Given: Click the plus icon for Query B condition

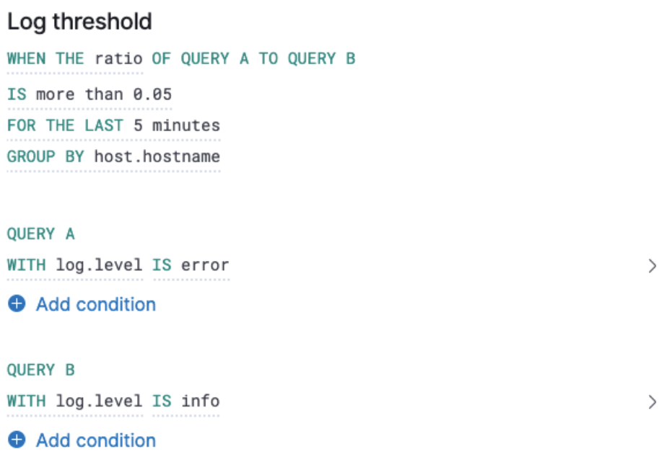Looking at the screenshot, I should [x=16, y=440].
